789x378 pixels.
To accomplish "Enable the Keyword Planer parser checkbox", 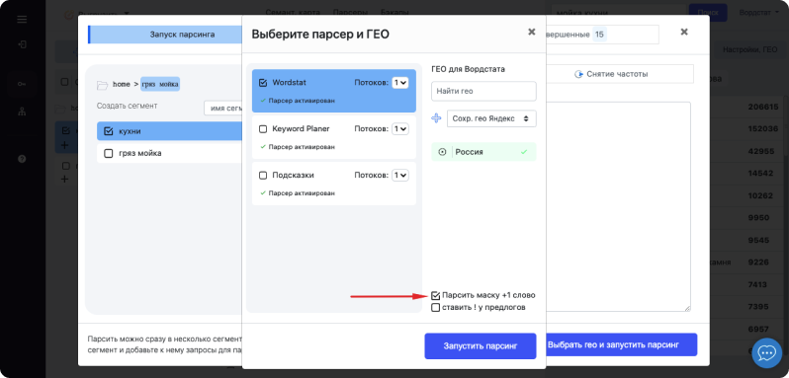I will [x=263, y=129].
